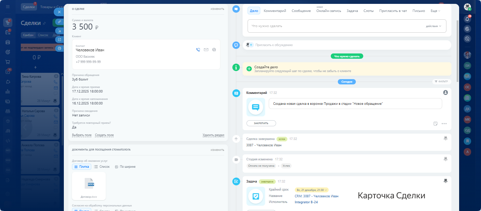Click Пригласить к обсуждению field
The image size is (481, 211).
pos(347,45)
